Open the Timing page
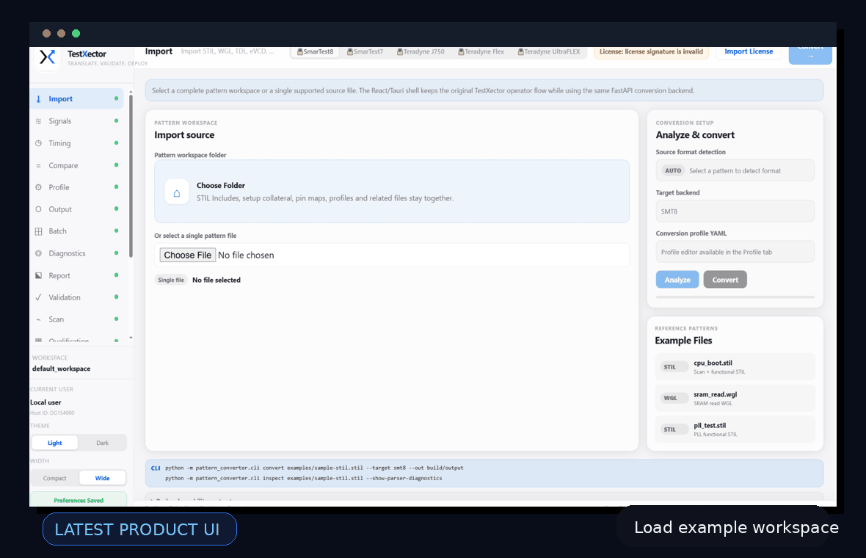866x558 pixels. coord(77,143)
